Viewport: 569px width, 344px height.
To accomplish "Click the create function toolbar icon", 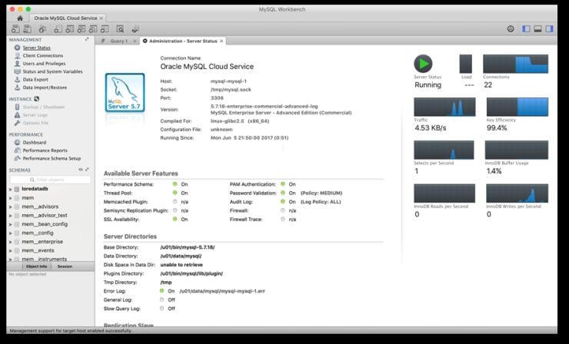I will [105, 29].
